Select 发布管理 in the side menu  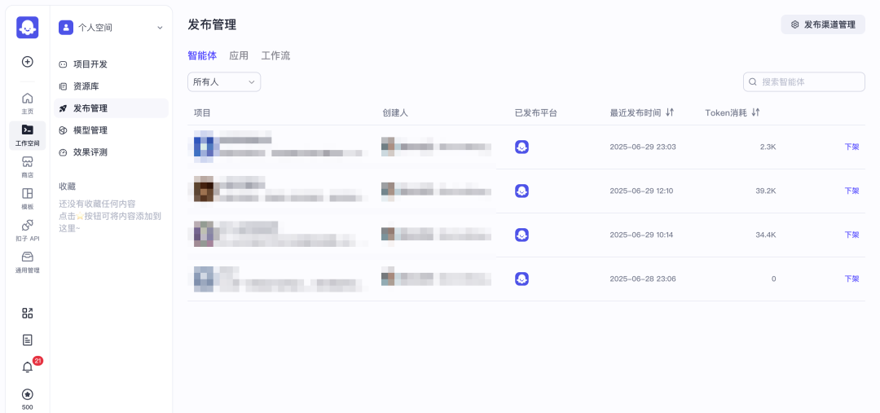click(x=111, y=108)
